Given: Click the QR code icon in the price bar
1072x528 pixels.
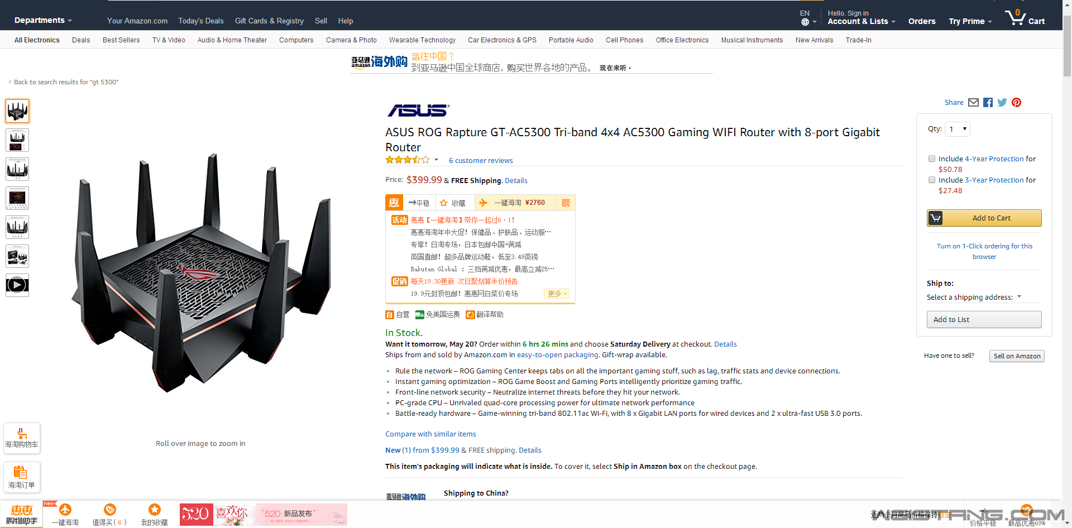Looking at the screenshot, I should 566,203.
